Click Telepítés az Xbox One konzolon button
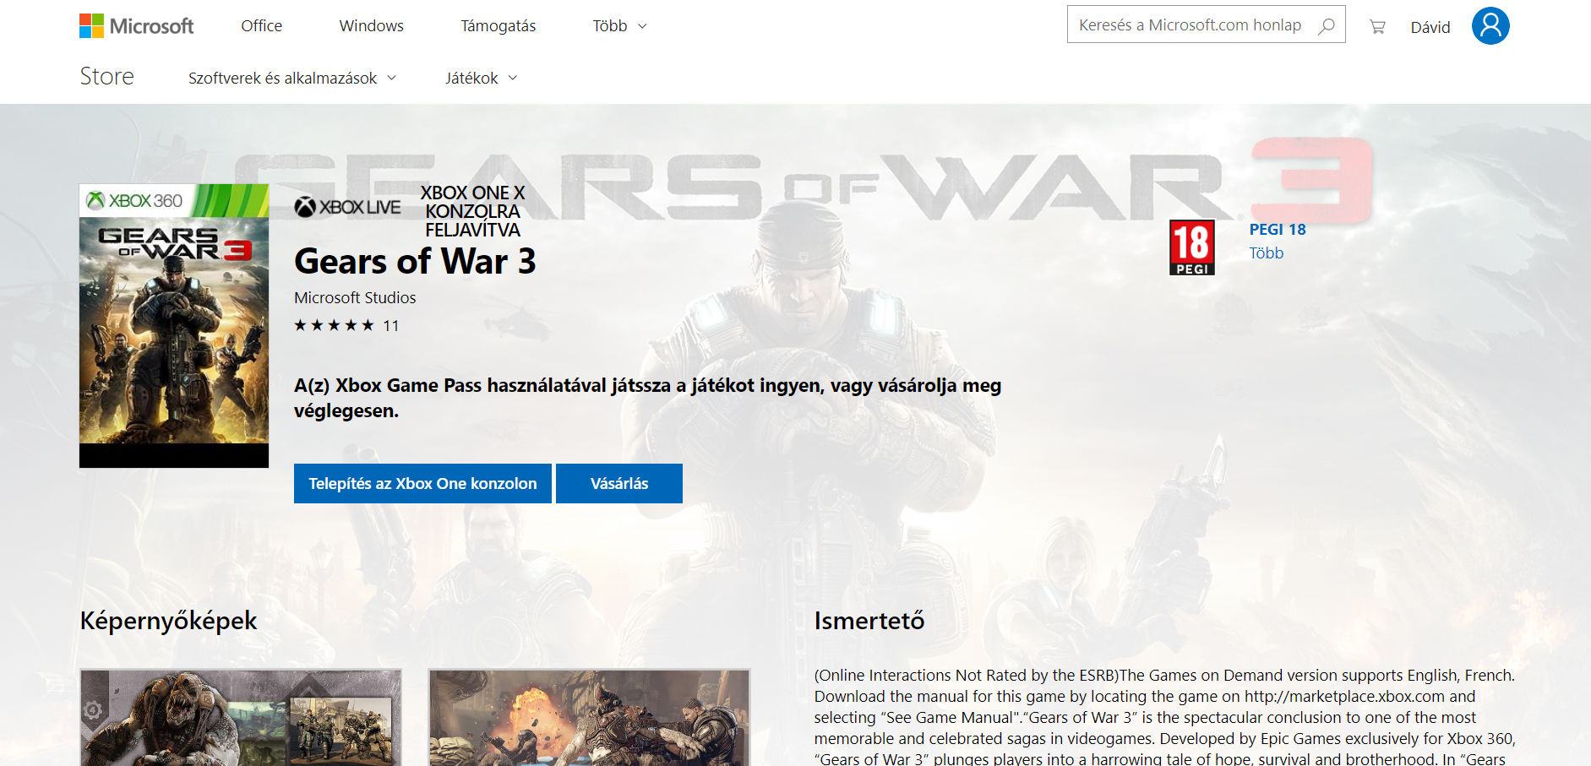 coord(422,483)
